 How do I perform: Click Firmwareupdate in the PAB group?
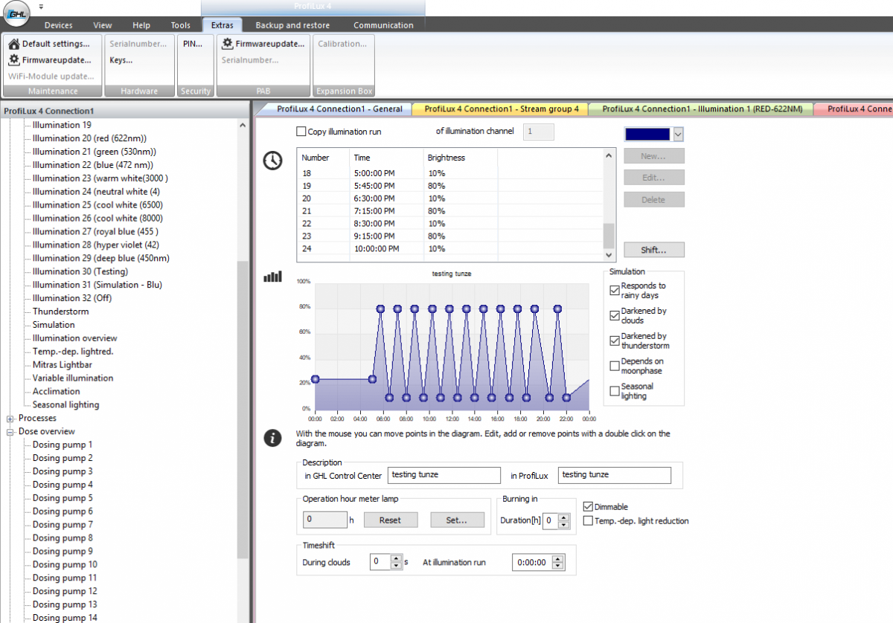(x=263, y=44)
